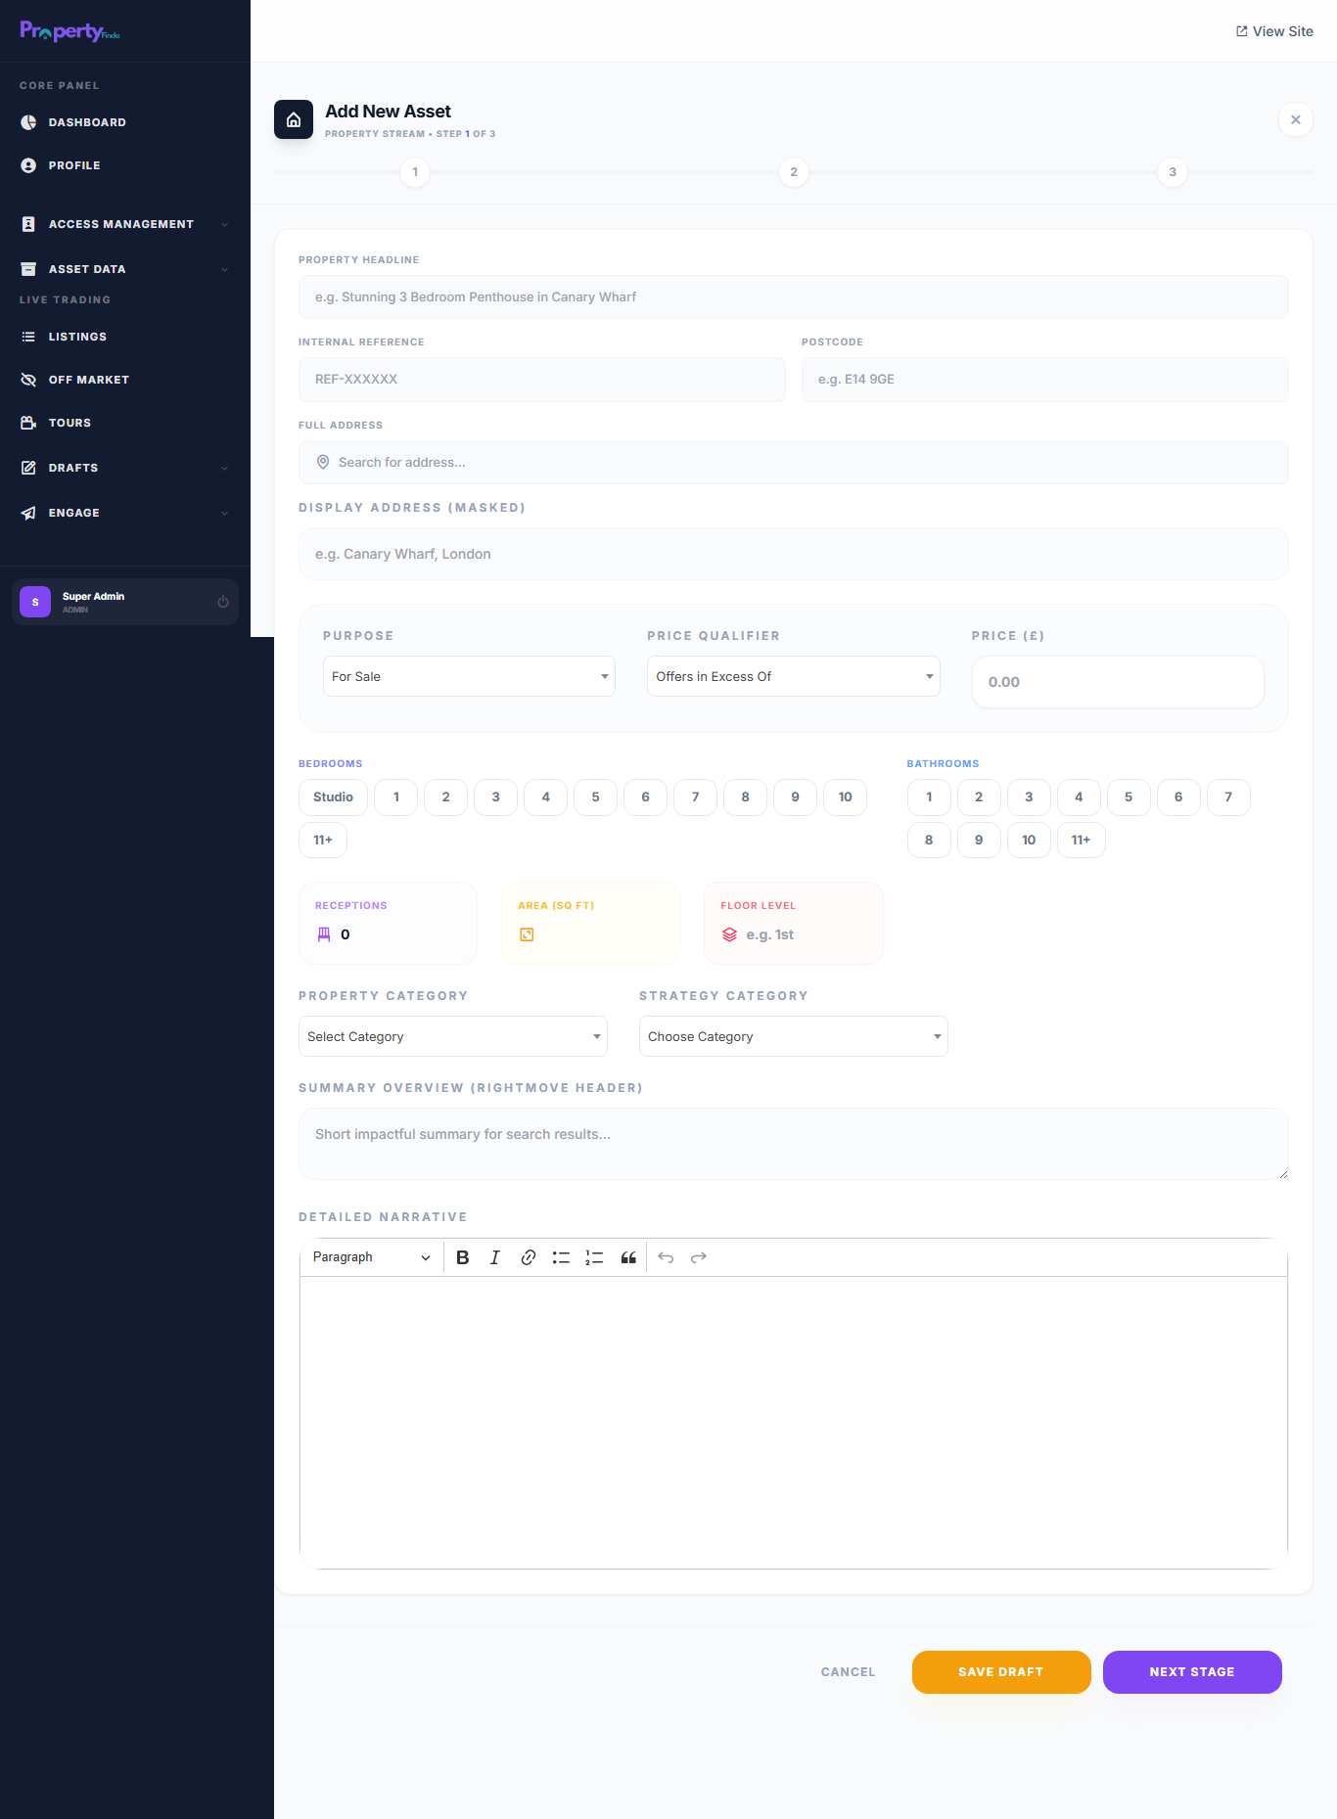
Task: Select Studio bedroom option
Action: click(x=333, y=797)
